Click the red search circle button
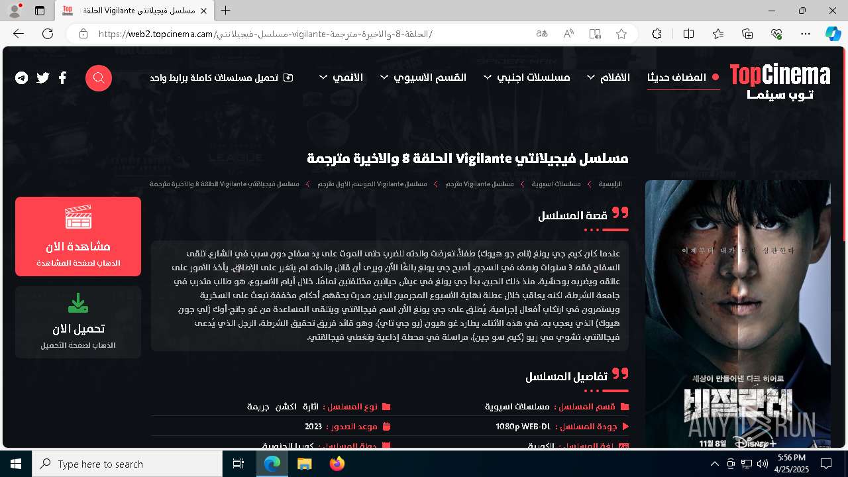 pyautogui.click(x=99, y=78)
